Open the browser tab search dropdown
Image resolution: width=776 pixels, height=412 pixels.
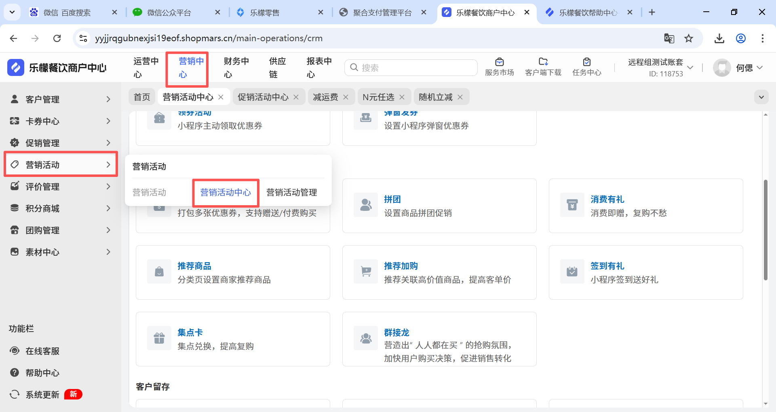(12, 13)
